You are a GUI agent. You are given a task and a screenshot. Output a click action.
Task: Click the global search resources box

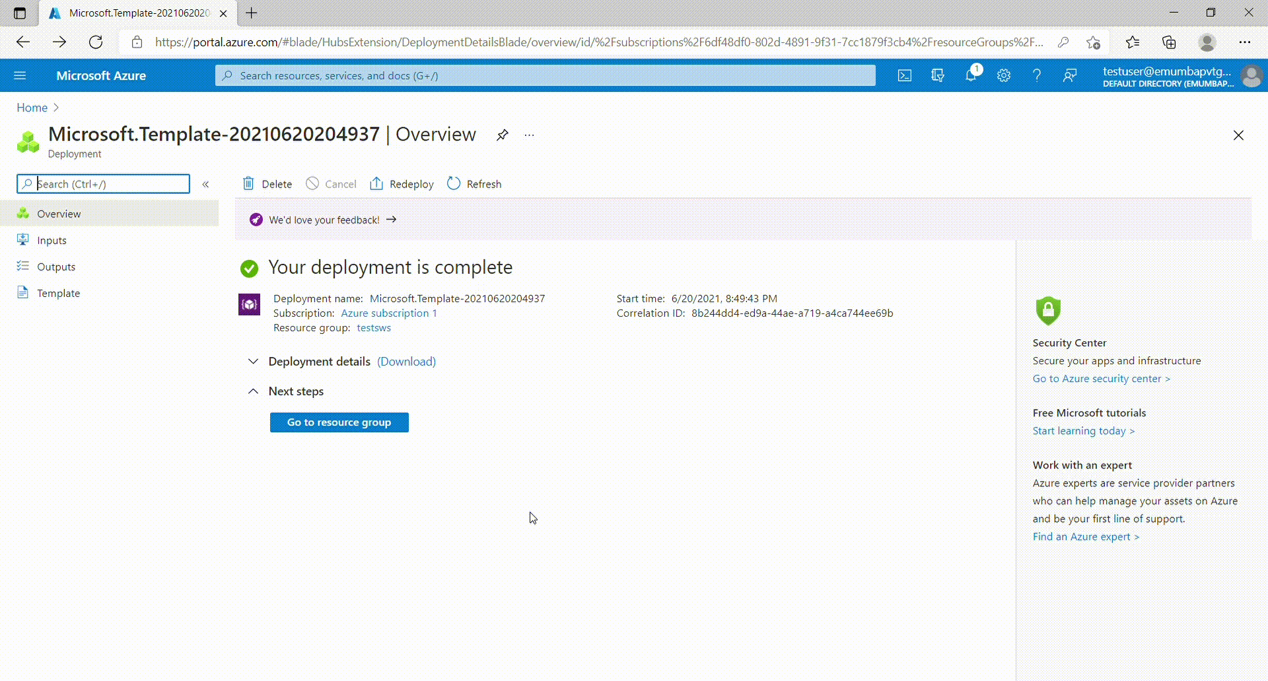[x=546, y=75]
